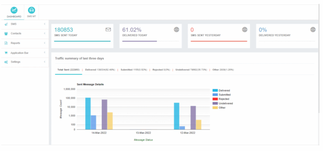Click globe icon on SMS Sent Yesterday card

coord(244,30)
